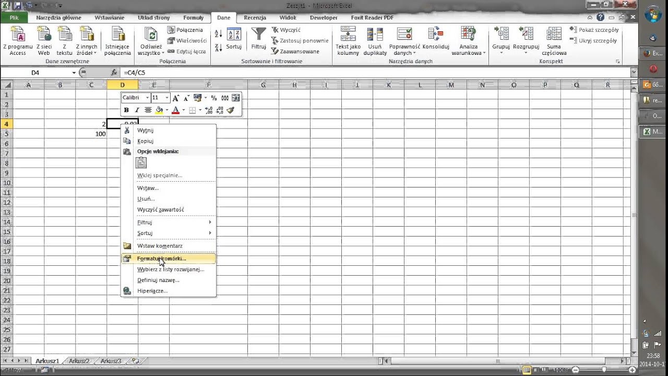Select cell C5 containing 100
This screenshot has height=376, width=668.
click(91, 134)
